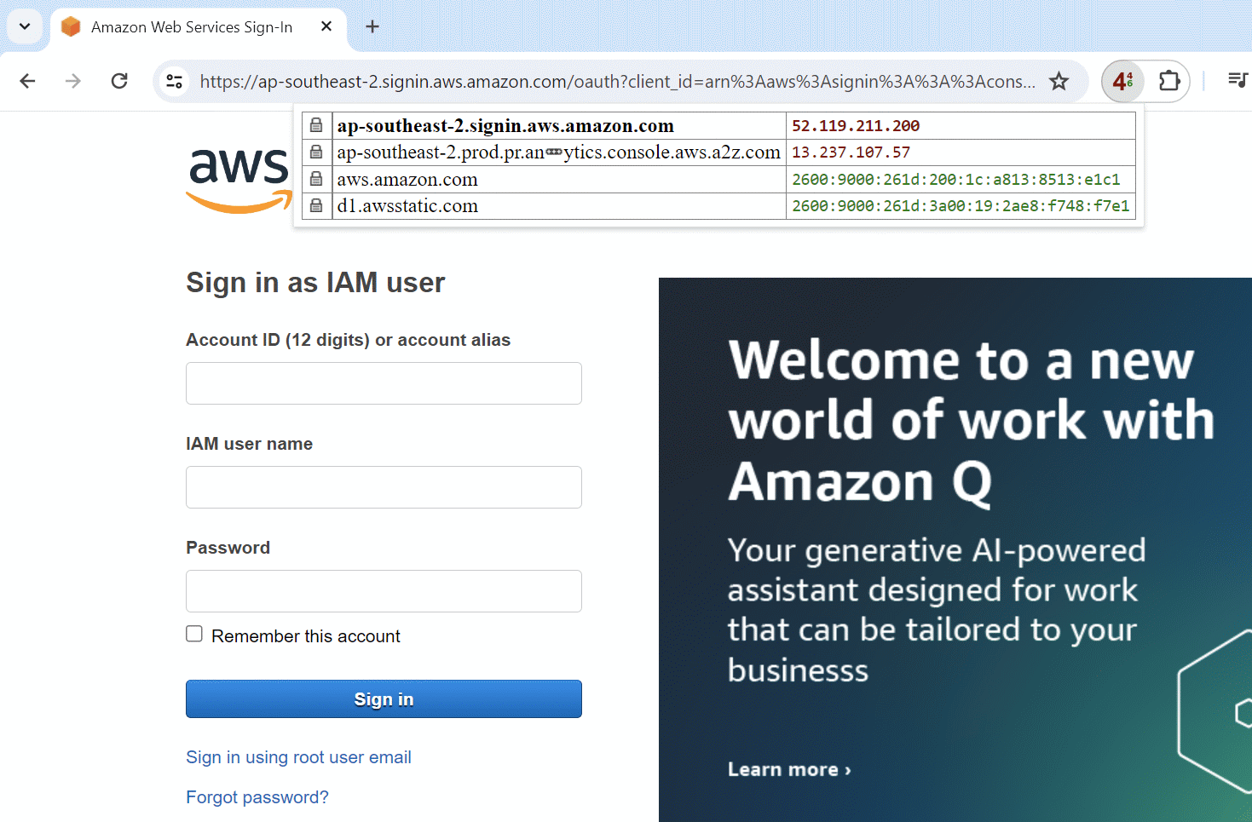The image size is (1252, 822).
Task: Open the IPv4/IPv6 indicator extension icon
Action: (x=1123, y=81)
